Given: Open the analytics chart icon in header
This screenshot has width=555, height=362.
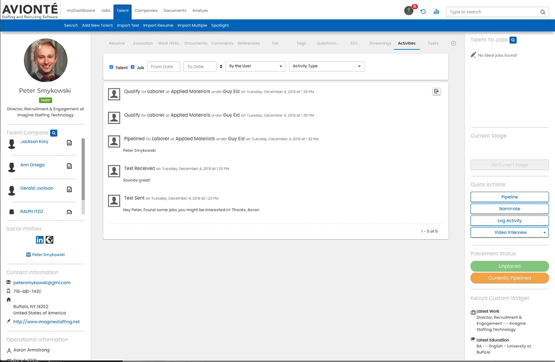Looking at the screenshot, I should [436, 12].
